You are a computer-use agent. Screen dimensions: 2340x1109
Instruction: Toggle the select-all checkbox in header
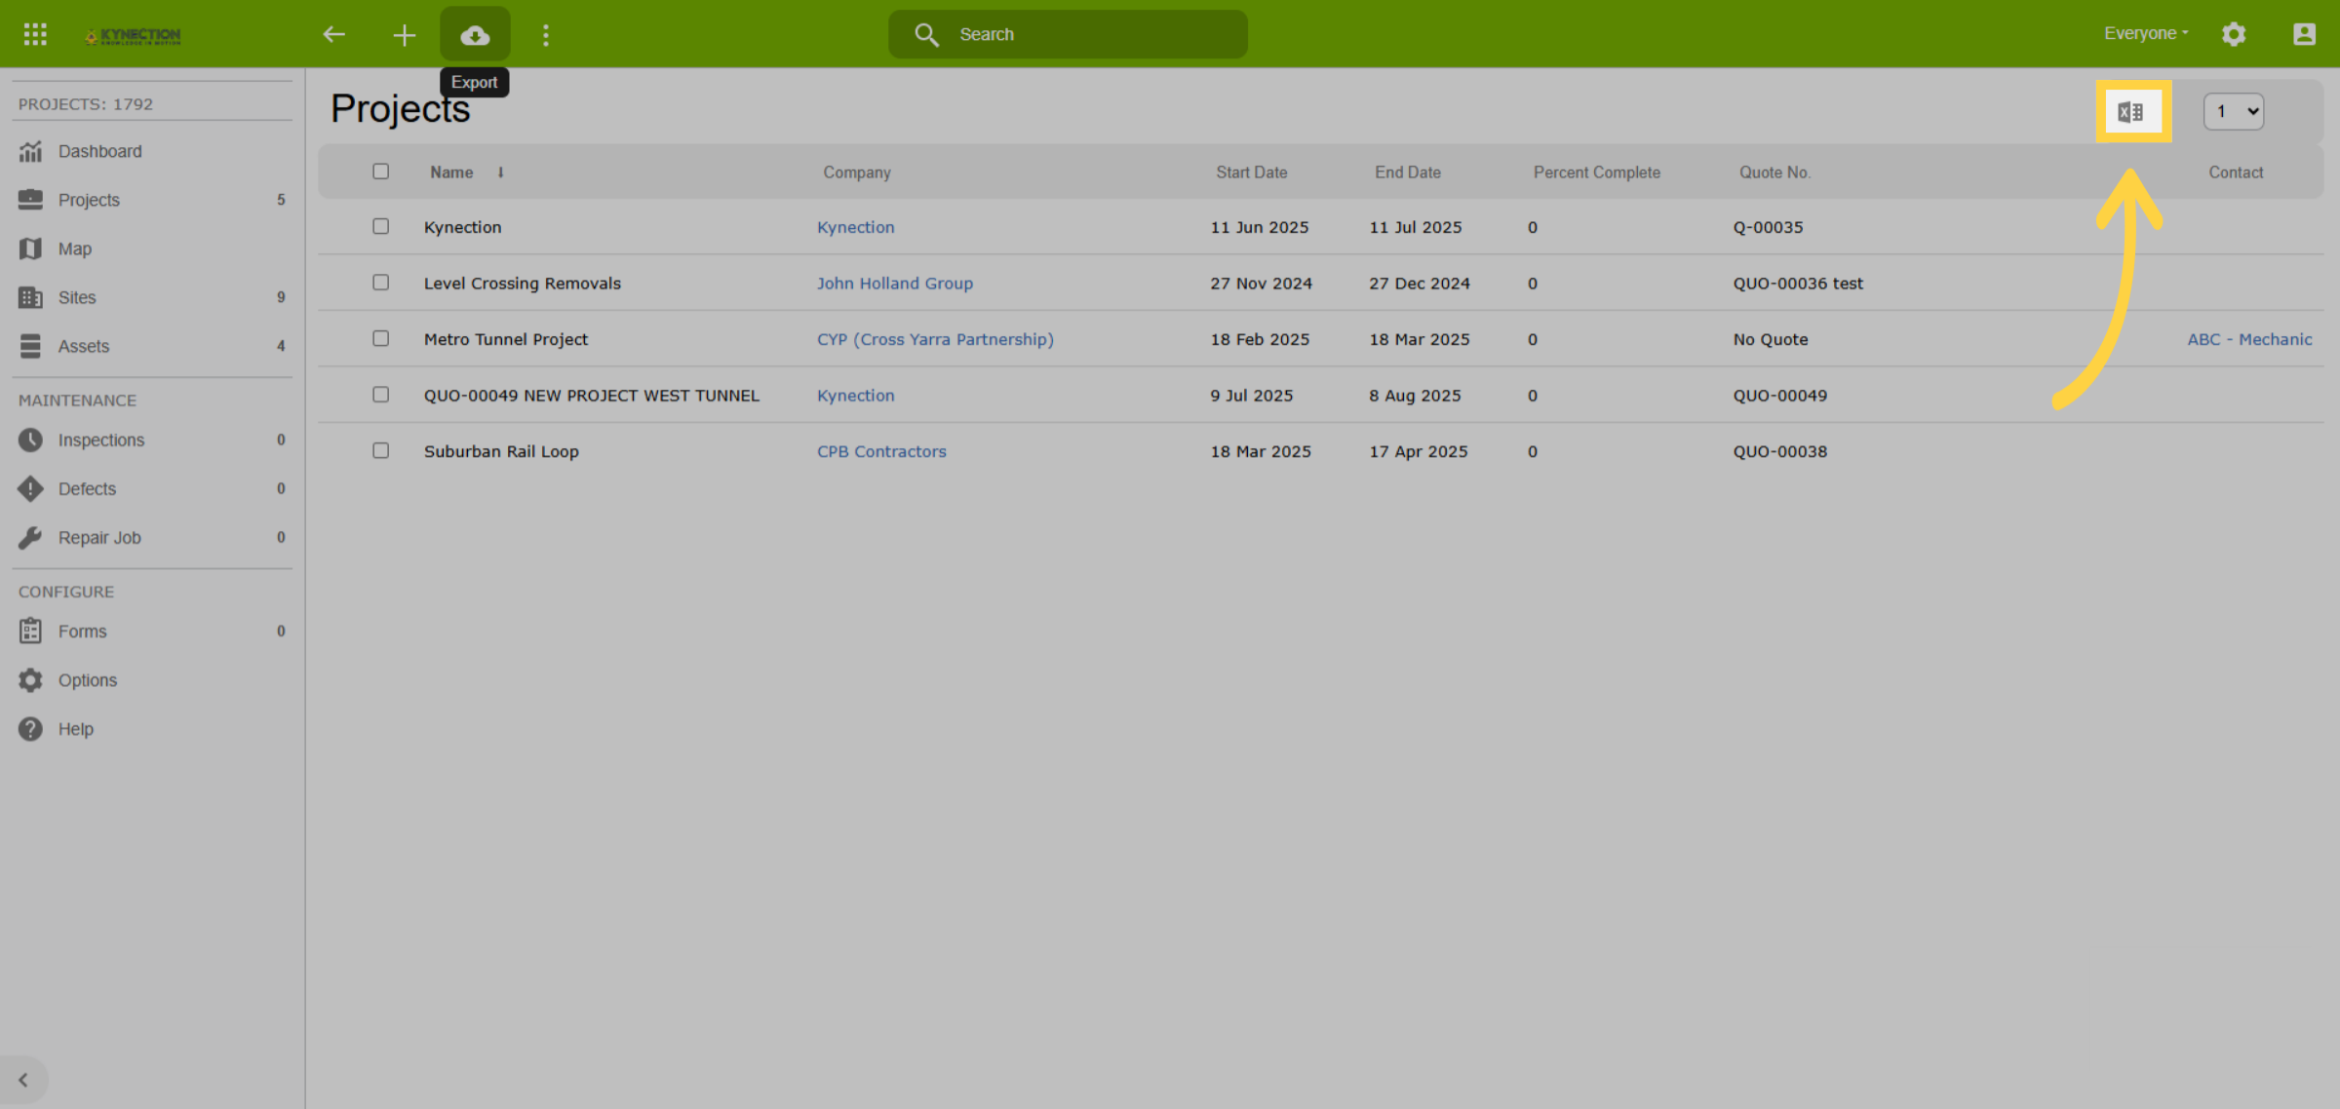(380, 172)
